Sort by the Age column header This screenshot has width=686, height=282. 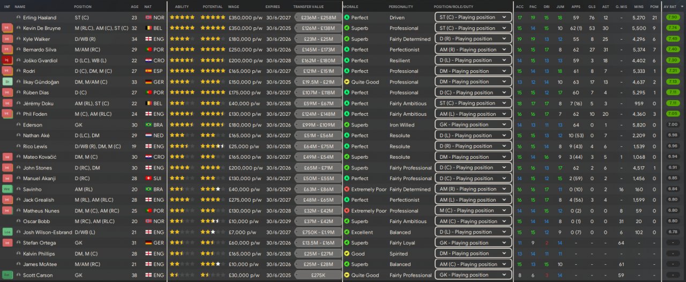[135, 6]
